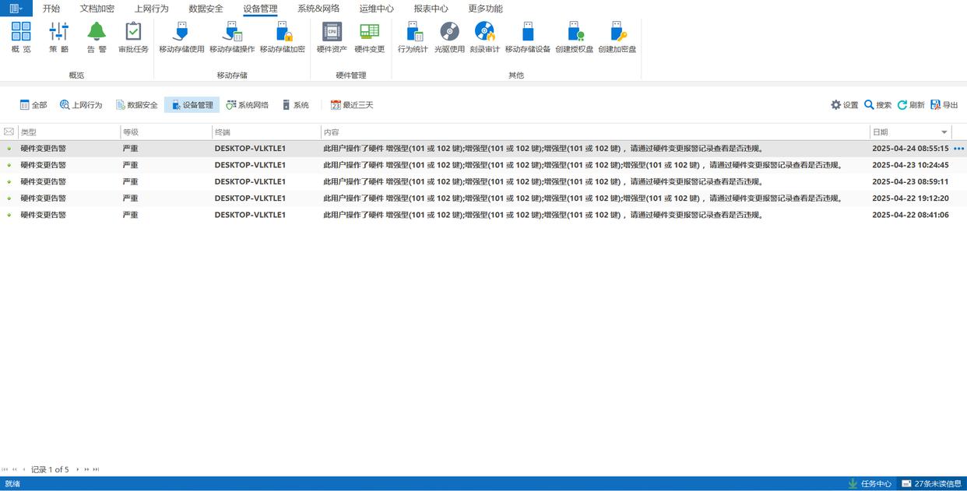Sort by the 内容 column header
The height and width of the screenshot is (491, 967).
[596, 132]
